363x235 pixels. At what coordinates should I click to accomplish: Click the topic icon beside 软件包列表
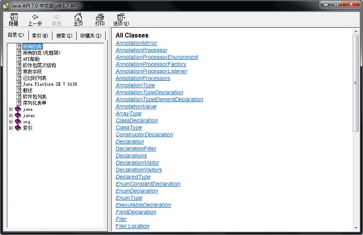[x=19, y=97]
